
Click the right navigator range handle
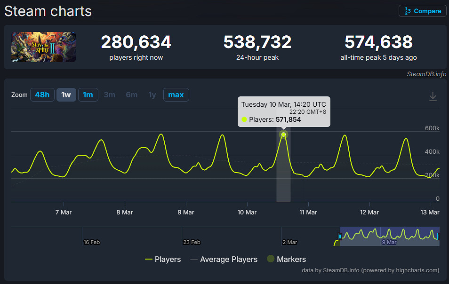click(439, 237)
